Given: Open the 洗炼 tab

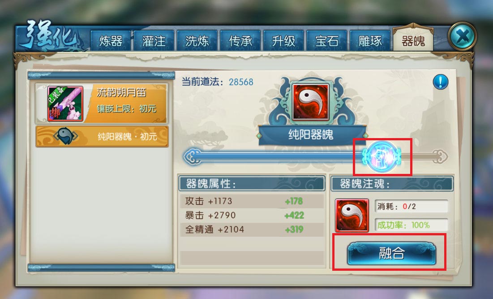Looking at the screenshot, I should [197, 41].
